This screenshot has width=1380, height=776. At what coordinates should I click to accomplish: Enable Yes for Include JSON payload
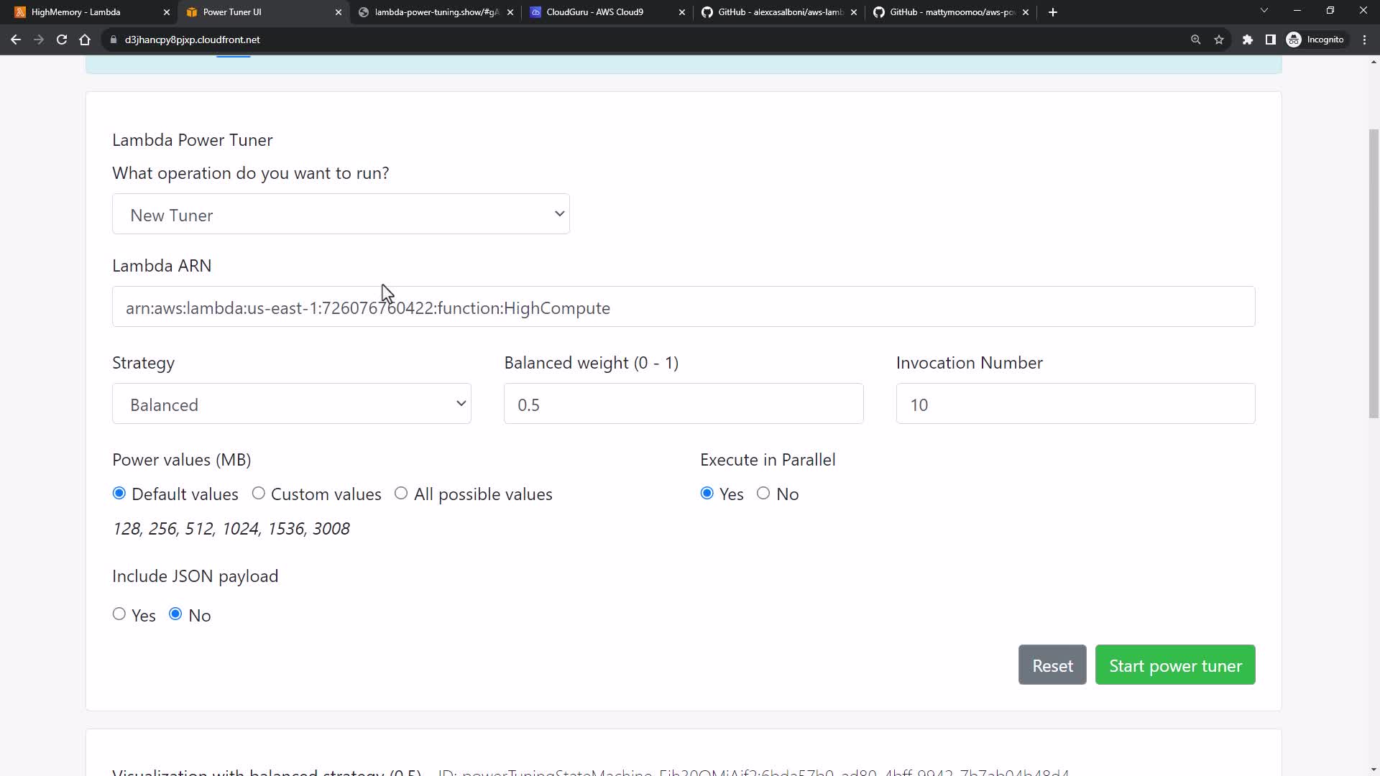[x=119, y=614]
